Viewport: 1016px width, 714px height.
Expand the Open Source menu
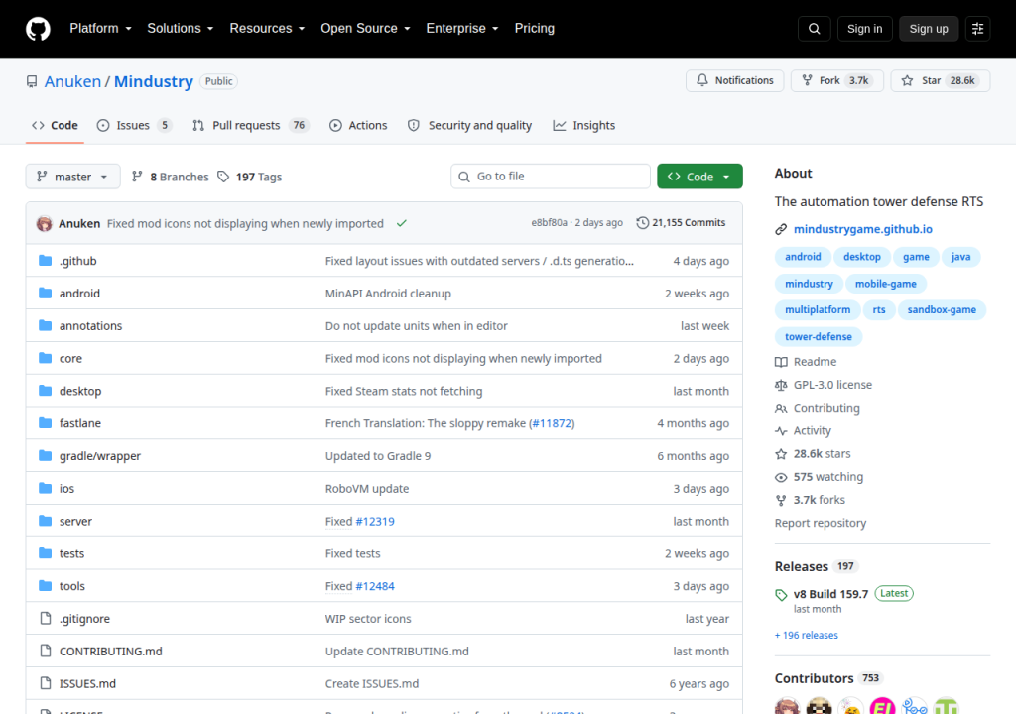coord(365,29)
